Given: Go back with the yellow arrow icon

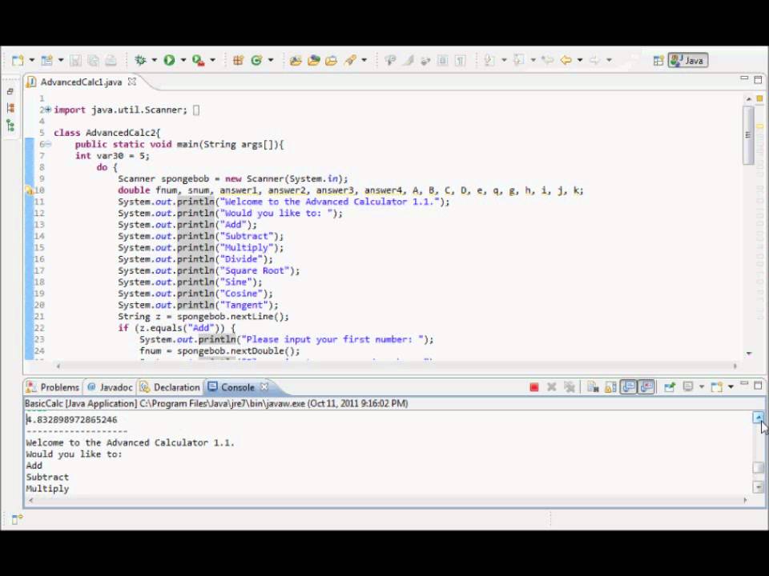Looking at the screenshot, I should pos(566,60).
